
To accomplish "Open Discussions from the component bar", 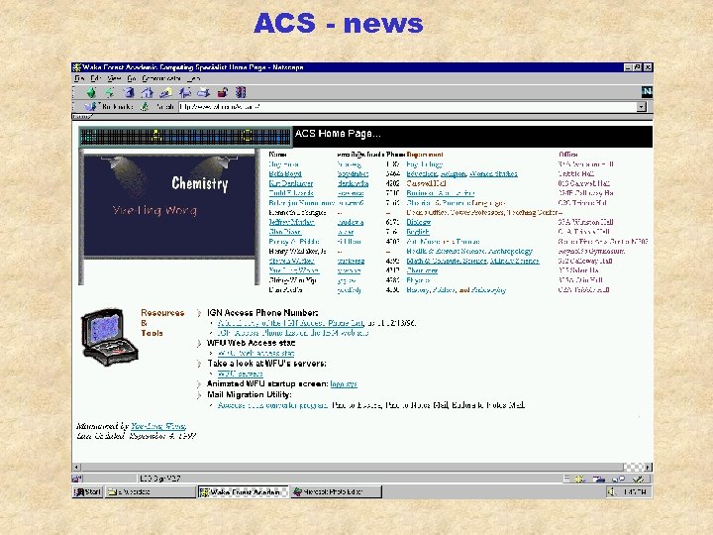I will (x=618, y=479).
